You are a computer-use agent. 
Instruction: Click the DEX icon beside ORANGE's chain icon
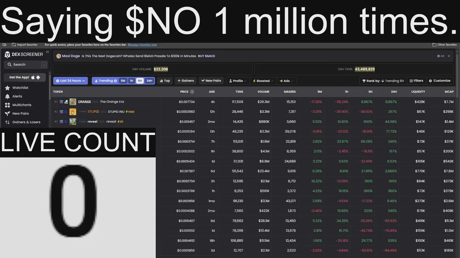[x=66, y=102]
